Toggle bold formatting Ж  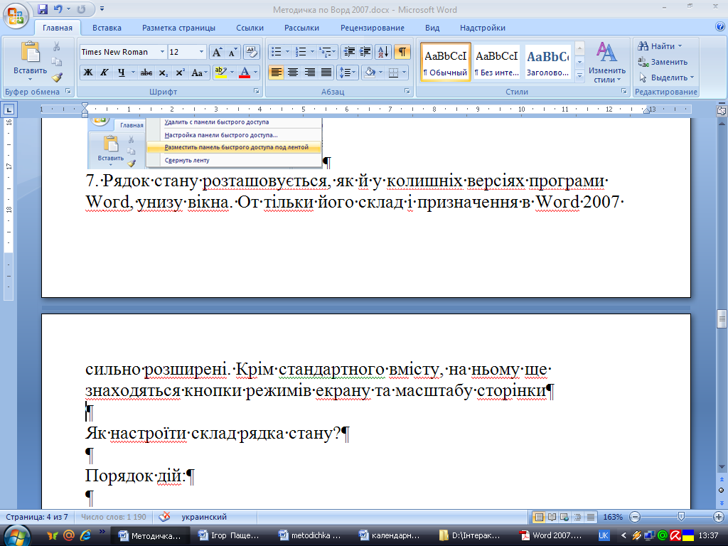[87, 73]
